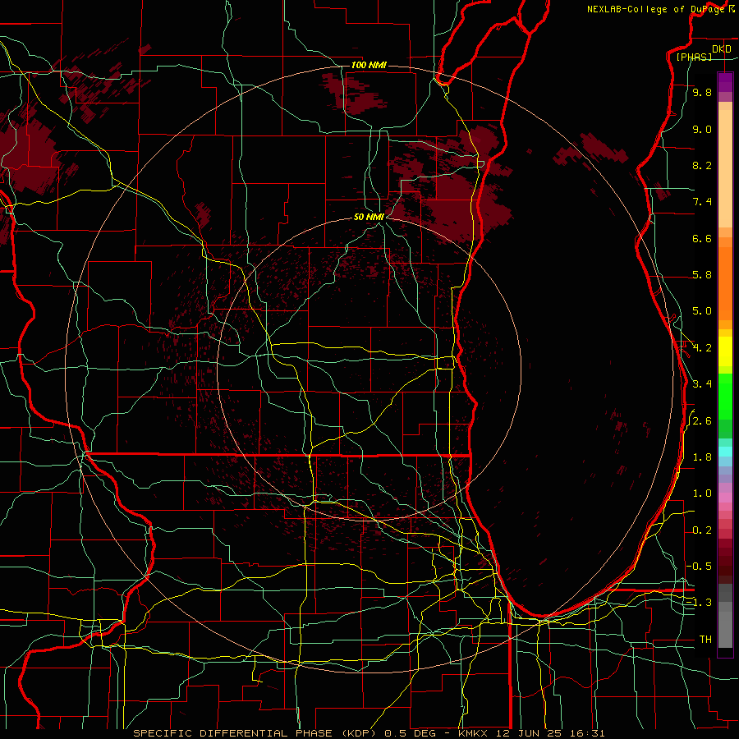This screenshot has width=739, height=739.
Task: Click the bright green band of the color scale
Action: (725, 396)
